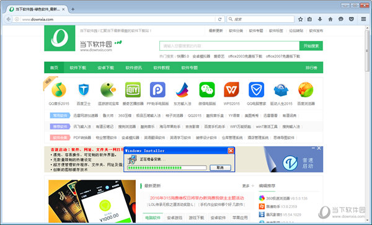Click the PDF转换器 link

click(x=82, y=138)
